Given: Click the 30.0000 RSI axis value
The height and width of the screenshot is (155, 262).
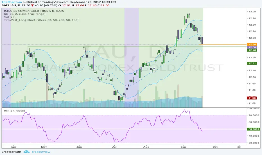Looking at the screenshot, I should (x=254, y=143).
